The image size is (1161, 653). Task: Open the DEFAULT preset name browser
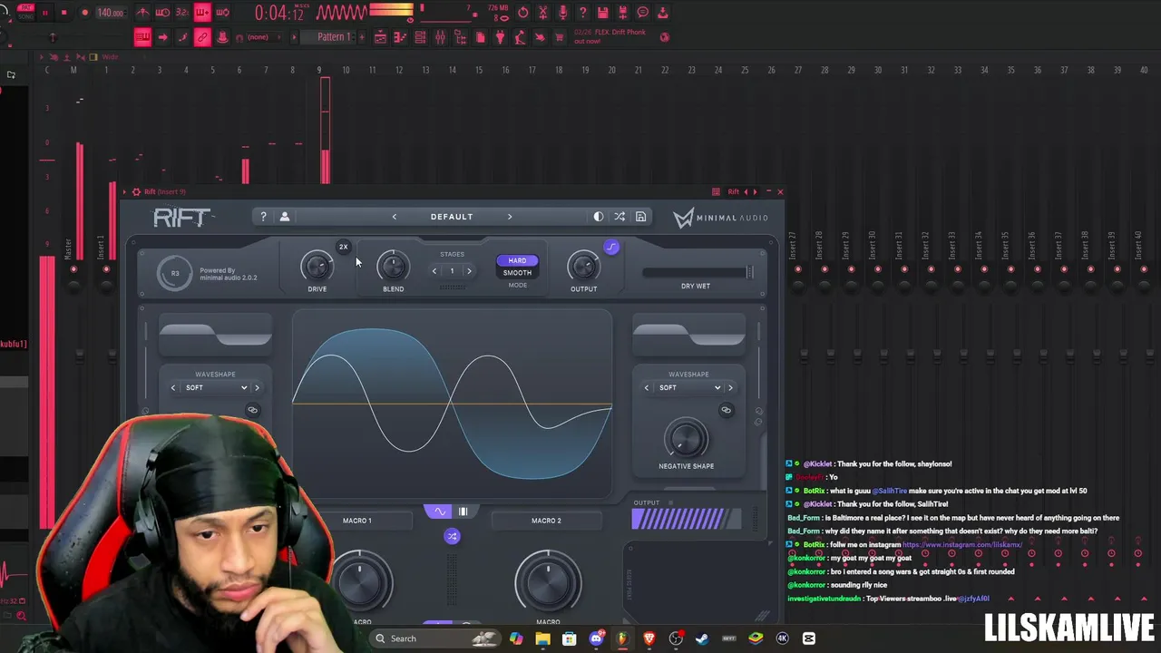coord(452,217)
